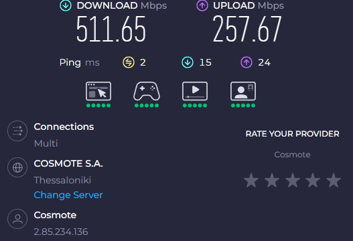Open the video chat experience icon
This screenshot has height=241, width=353.
pos(243,91)
